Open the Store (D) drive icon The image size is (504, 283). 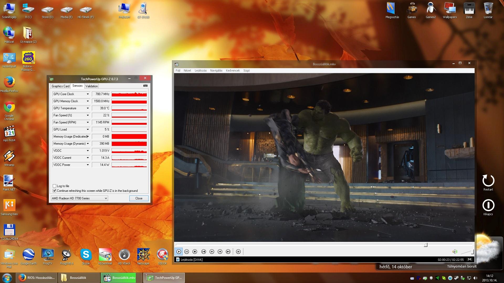point(48,12)
